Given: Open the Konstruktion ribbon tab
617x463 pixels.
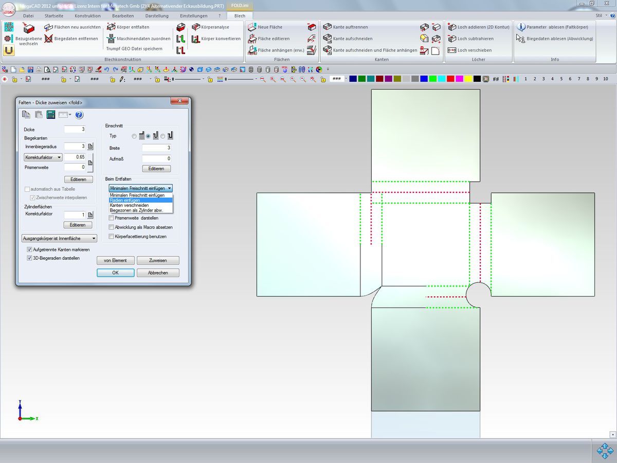Looking at the screenshot, I should click(87, 16).
